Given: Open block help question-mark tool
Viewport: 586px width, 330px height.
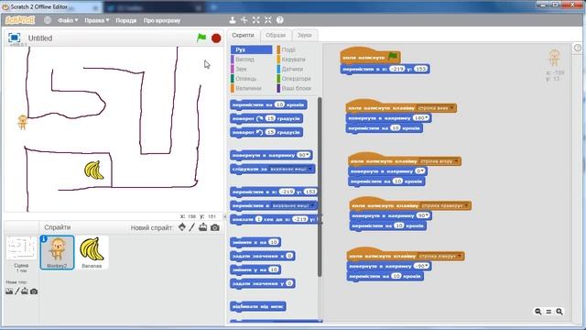Looking at the screenshot, I should (280, 20).
